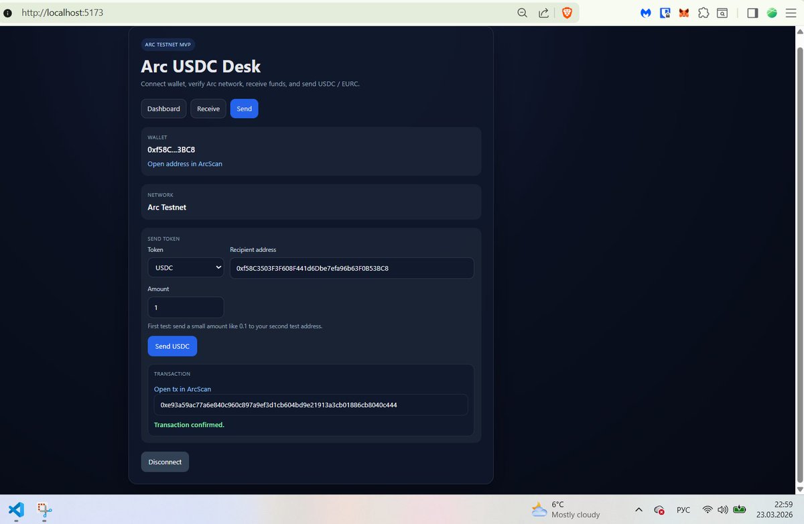Click the Transaction confirmed. status text

tap(189, 425)
